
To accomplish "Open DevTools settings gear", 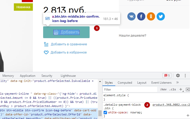I will coord(178,75).
